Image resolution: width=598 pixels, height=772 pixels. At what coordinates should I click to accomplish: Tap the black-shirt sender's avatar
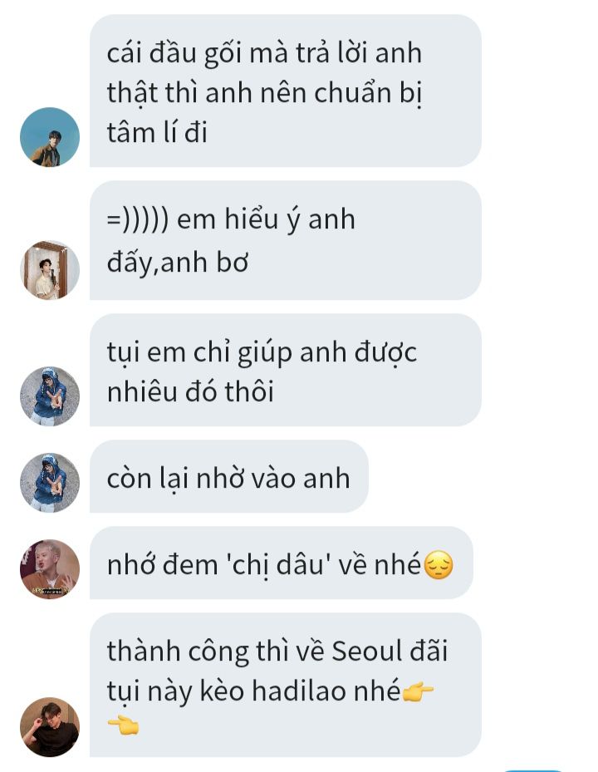coord(50,727)
